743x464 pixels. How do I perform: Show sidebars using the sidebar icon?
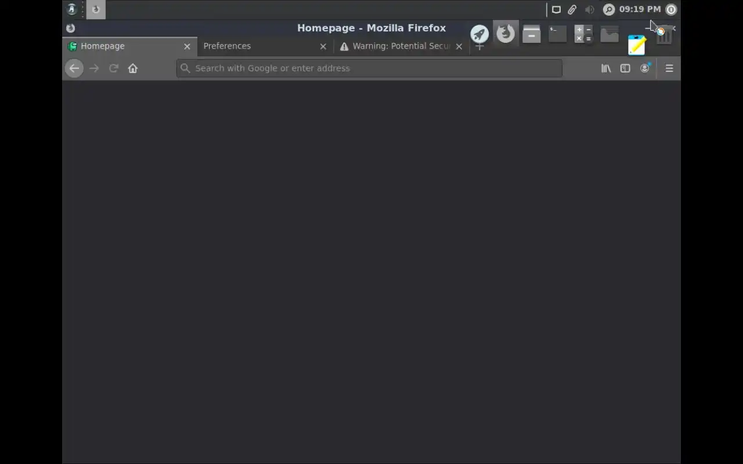[x=625, y=68]
